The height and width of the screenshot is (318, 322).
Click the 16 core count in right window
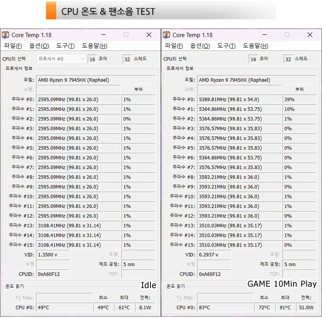[253, 59]
